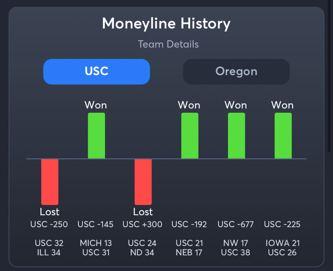333x271 pixels.
Task: Select the USC team tab
Action: [96, 72]
